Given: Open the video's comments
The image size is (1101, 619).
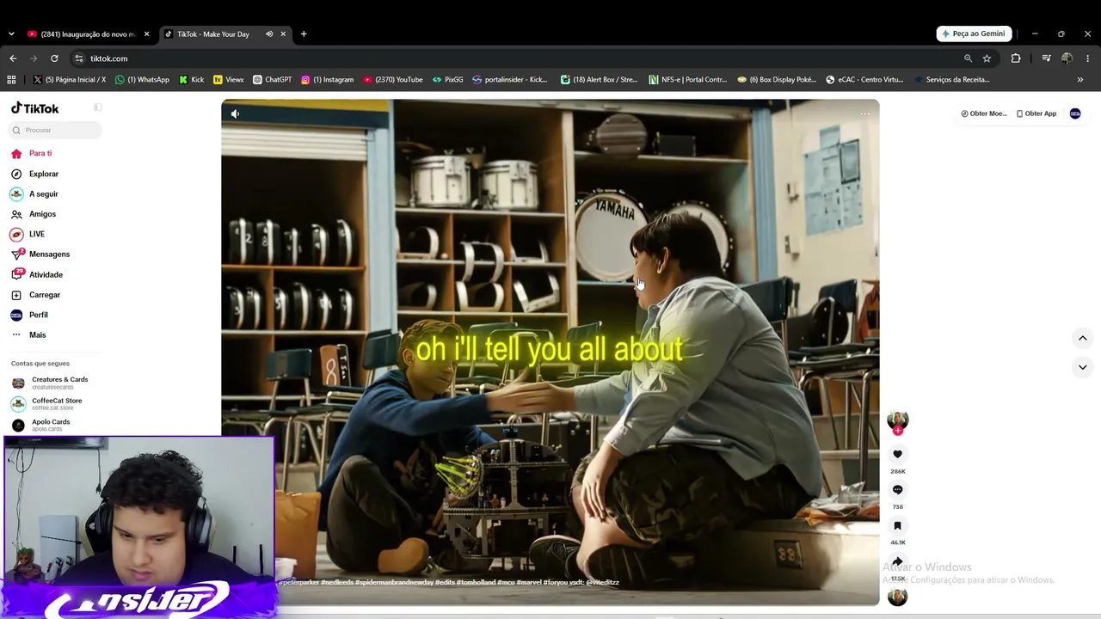Looking at the screenshot, I should pyautogui.click(x=897, y=490).
